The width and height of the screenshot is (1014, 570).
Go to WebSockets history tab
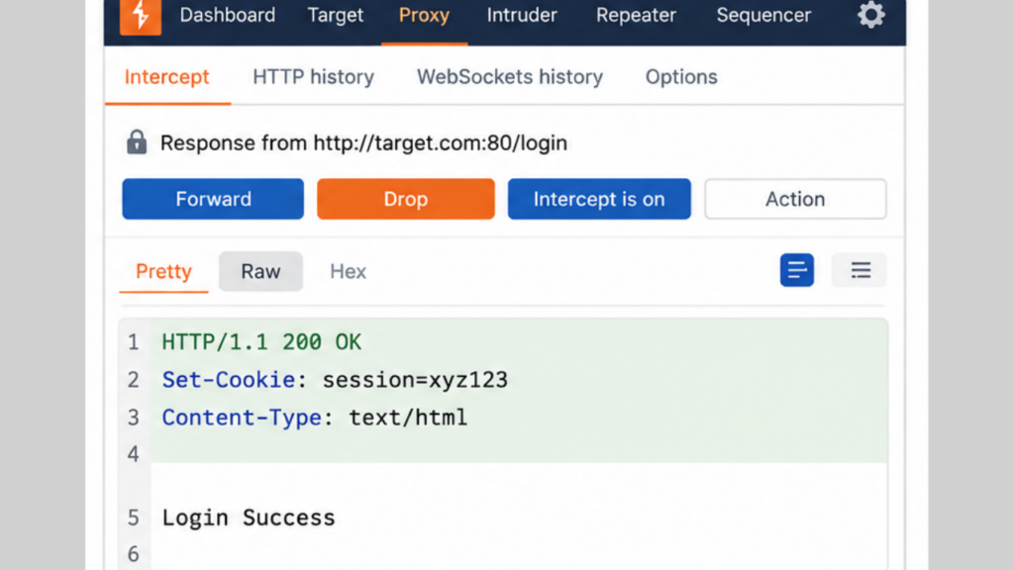[x=510, y=77]
